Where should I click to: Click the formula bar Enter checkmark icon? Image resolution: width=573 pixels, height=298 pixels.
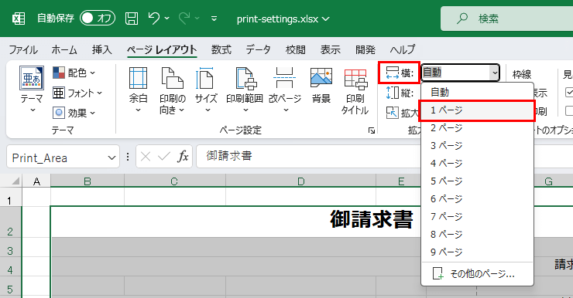pyautogui.click(x=163, y=157)
